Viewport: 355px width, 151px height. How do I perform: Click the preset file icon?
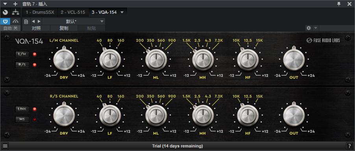[x=26, y=22]
